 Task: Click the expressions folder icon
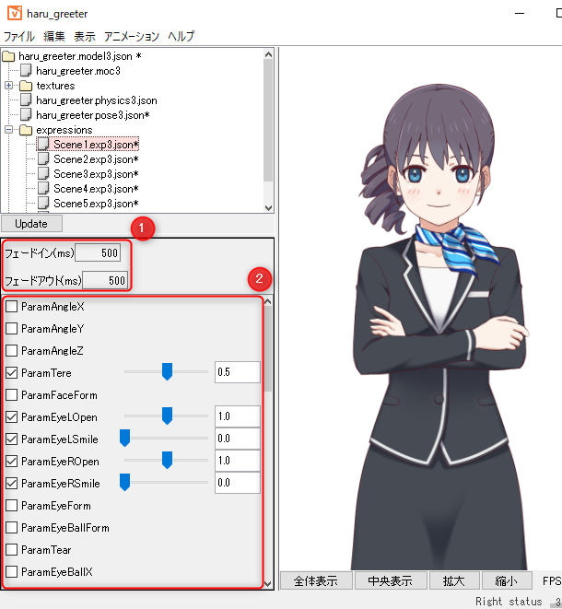point(26,130)
